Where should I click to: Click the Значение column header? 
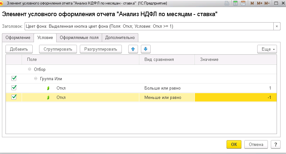pos(236,60)
